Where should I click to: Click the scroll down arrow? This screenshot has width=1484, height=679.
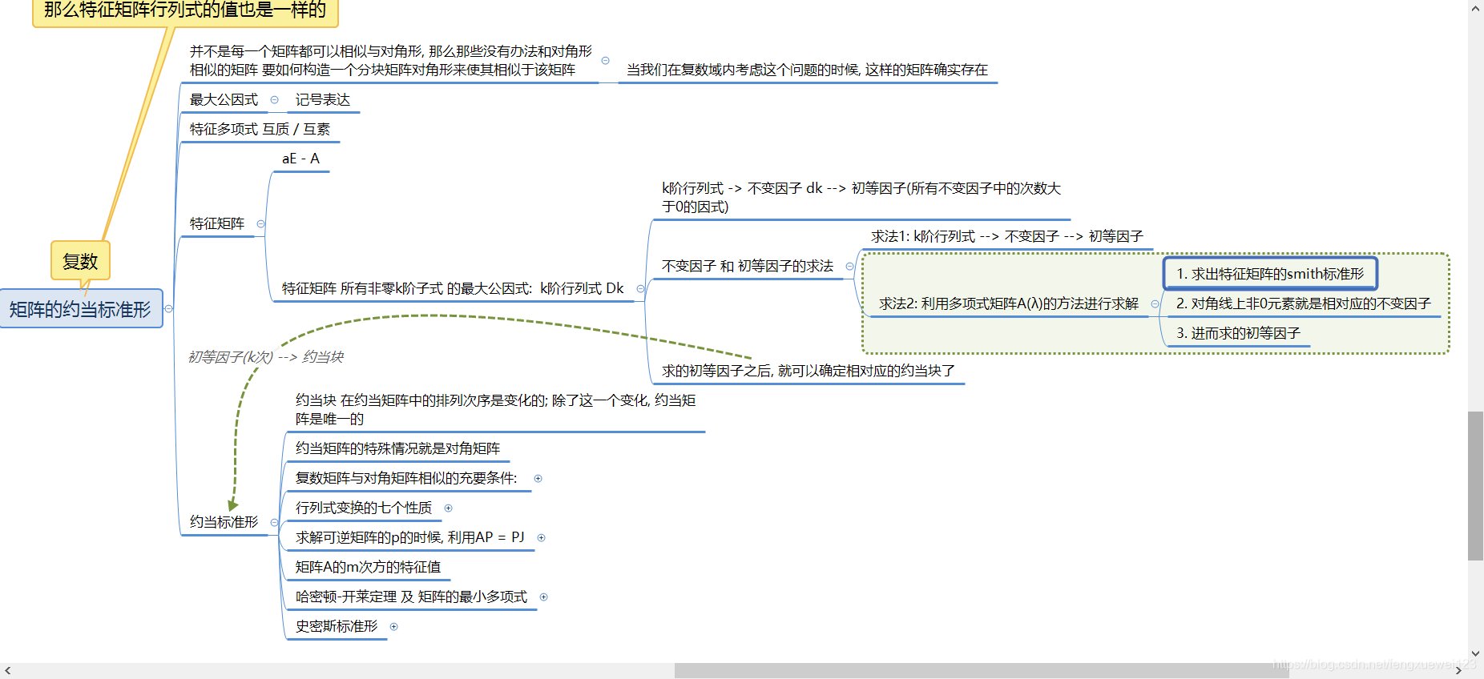(x=1476, y=654)
